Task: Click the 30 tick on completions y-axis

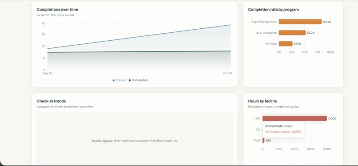Action: click(44, 35)
